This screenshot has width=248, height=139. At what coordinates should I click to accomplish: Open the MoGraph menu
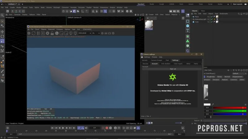[x=57, y=7]
